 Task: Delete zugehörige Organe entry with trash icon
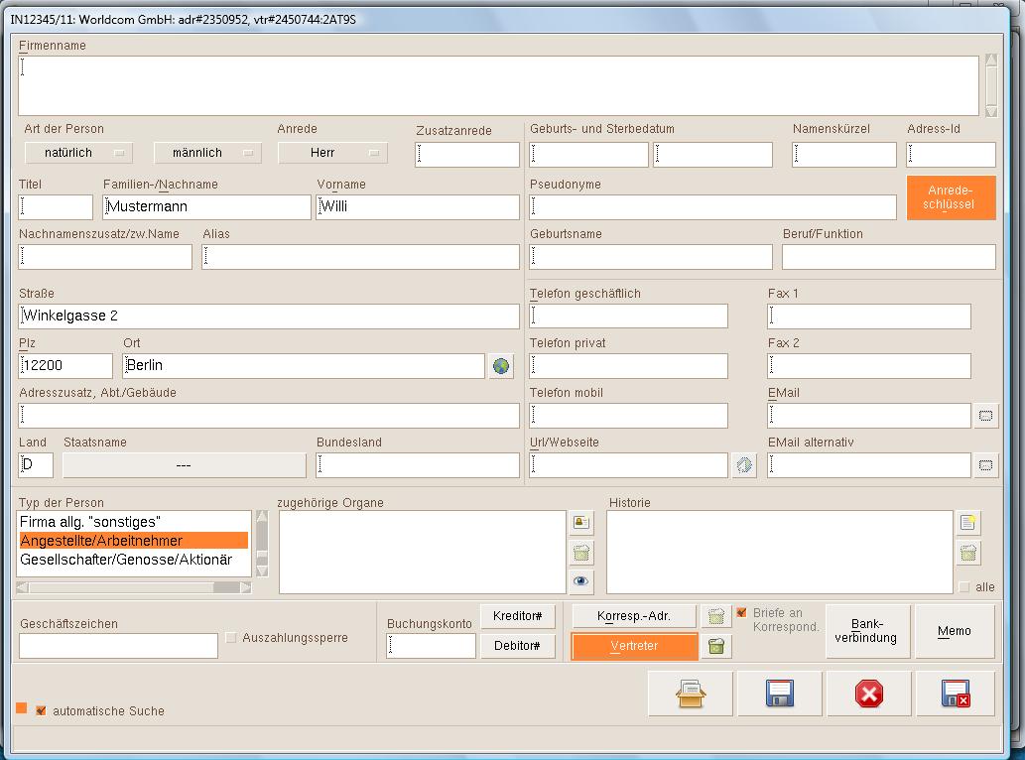coord(581,553)
